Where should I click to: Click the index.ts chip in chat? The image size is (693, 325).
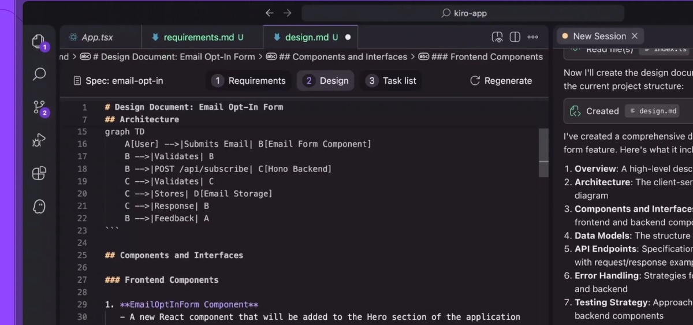(x=664, y=50)
